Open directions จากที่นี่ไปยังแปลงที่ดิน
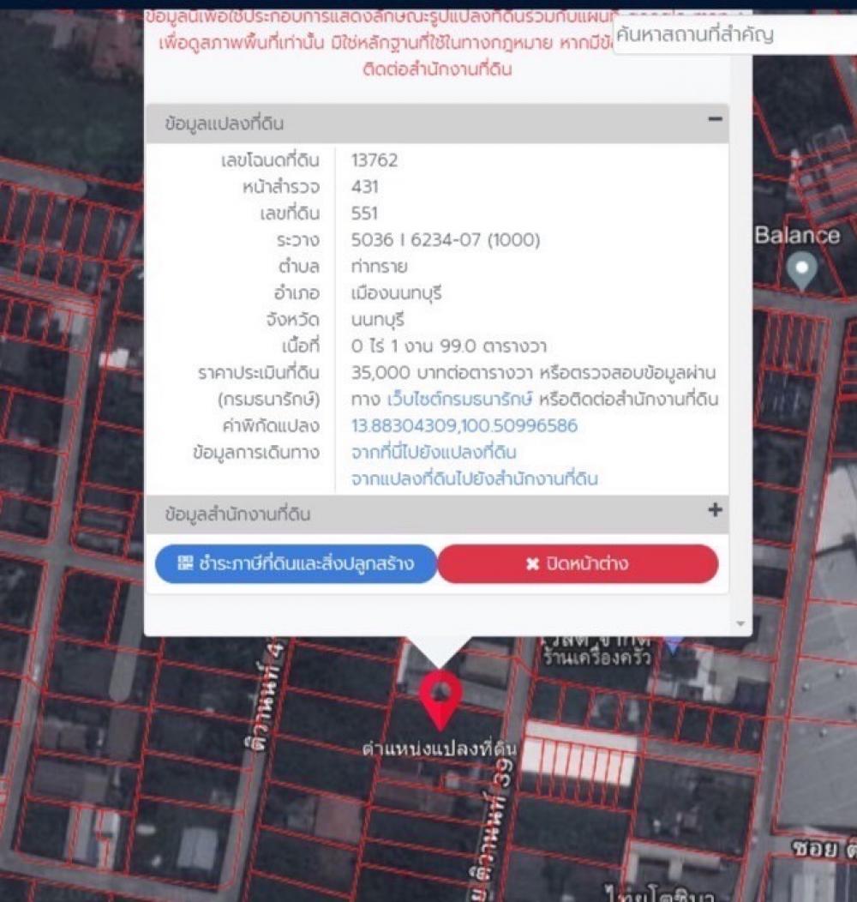 point(434,452)
